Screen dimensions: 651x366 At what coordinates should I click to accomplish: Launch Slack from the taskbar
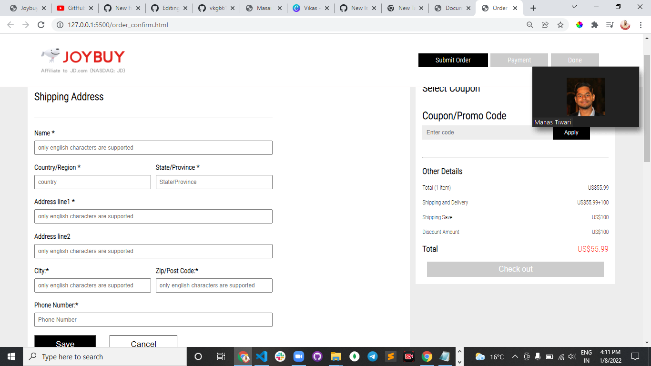[281, 356]
